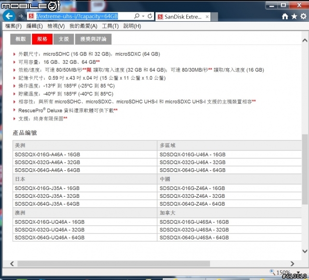Viewport: 309px width, 280px height.
Task: Click the RescuePro Deluxe specification line
Action: click(x=68, y=110)
